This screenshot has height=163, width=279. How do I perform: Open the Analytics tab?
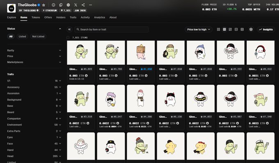pos(99,17)
